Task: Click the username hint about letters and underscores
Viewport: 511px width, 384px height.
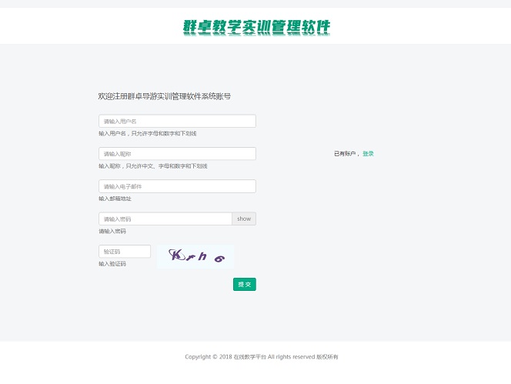Action: click(147, 134)
